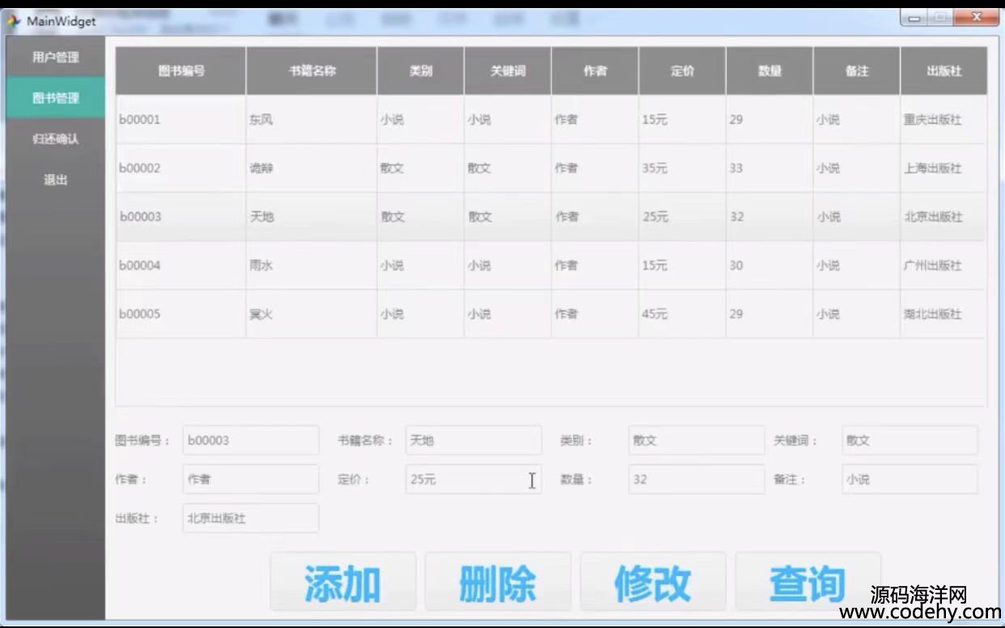Click the 备注 column header
Viewport: 1005px width, 628px height.
coord(857,71)
